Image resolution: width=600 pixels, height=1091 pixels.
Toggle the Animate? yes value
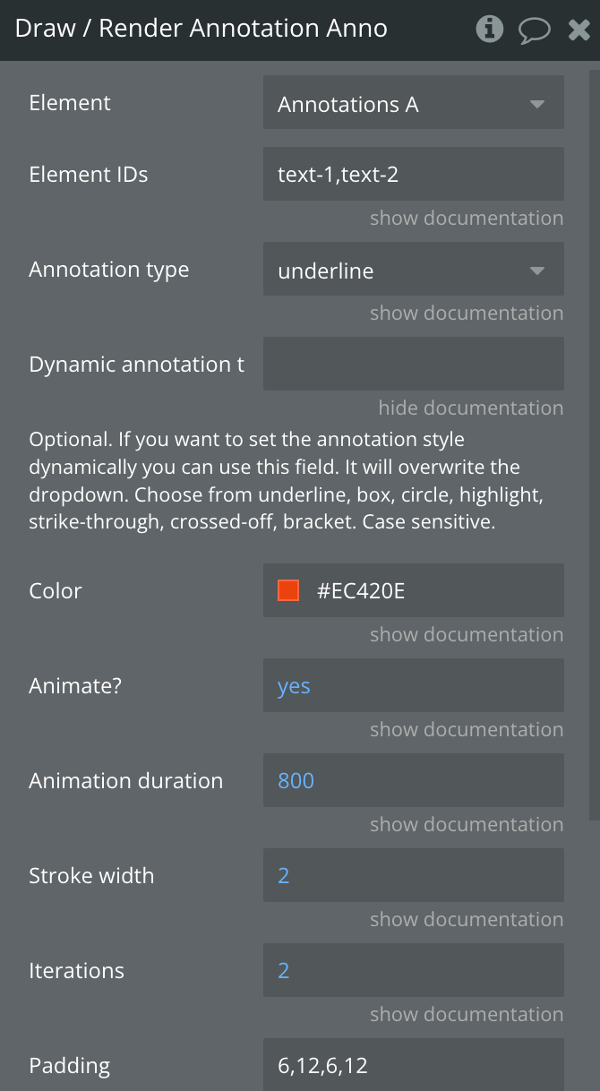pyautogui.click(x=414, y=685)
